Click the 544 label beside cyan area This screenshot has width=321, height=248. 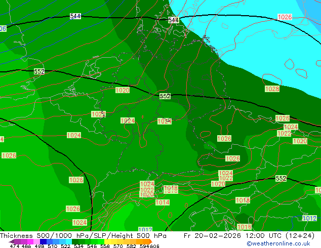[x=174, y=20]
